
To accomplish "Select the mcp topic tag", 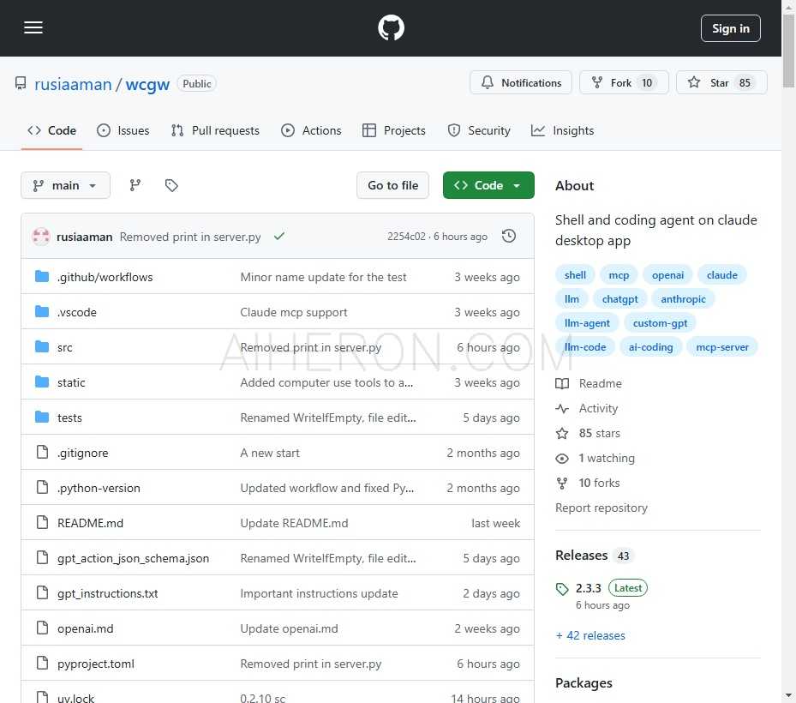I will pos(619,275).
